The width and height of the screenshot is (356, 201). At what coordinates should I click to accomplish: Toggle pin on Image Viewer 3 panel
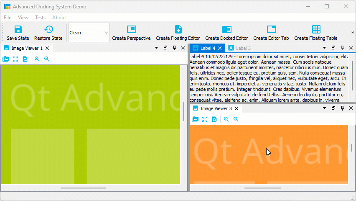click(x=342, y=108)
